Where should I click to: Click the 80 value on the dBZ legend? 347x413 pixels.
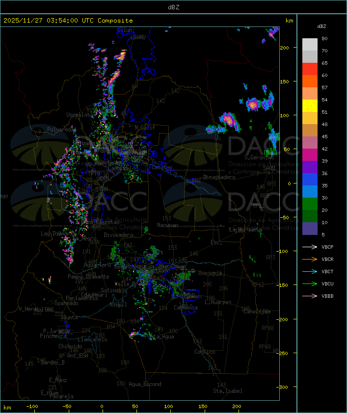click(324, 38)
